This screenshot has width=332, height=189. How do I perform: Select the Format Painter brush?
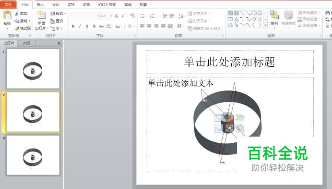pos(17,28)
